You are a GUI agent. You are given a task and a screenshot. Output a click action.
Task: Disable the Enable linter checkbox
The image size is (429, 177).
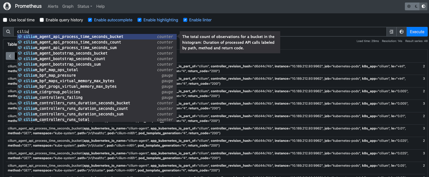point(185,20)
